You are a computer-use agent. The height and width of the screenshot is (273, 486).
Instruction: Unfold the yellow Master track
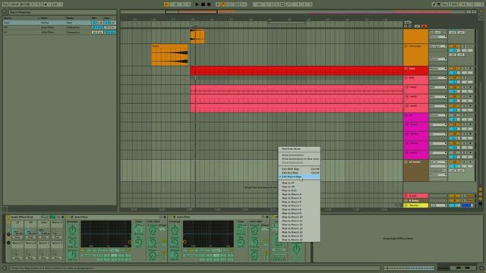pyautogui.click(x=406, y=206)
